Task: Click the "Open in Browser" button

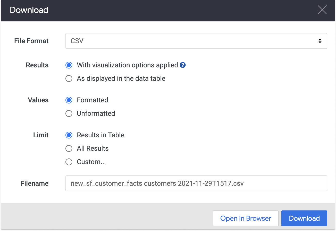Action: pos(246,218)
